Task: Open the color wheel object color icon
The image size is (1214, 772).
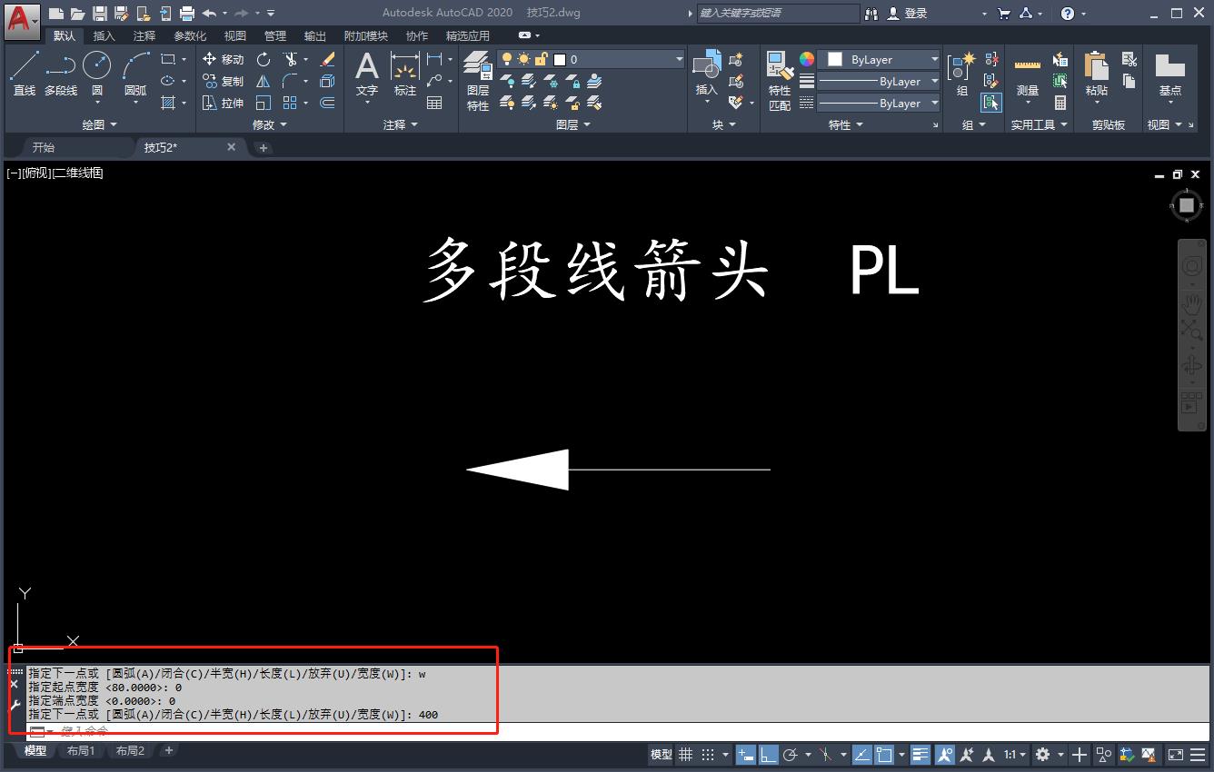Action: pos(807,59)
